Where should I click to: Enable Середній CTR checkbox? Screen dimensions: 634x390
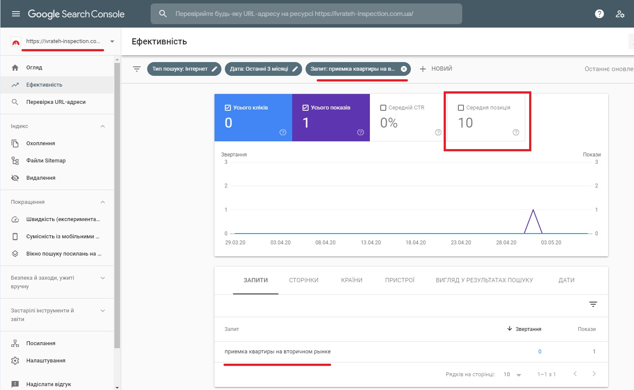click(383, 108)
